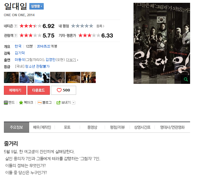The height and width of the screenshot is (180, 201).
Task: Click the netizen rating help question mark
Action: [16, 26]
